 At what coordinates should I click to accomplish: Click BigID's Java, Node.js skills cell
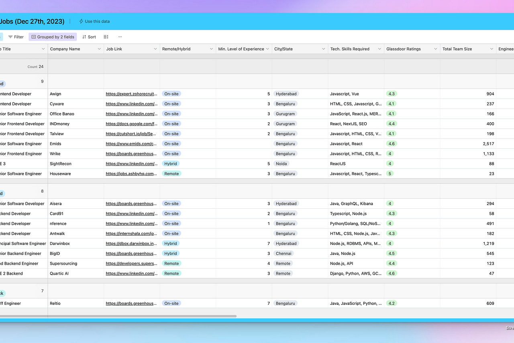(x=356, y=253)
